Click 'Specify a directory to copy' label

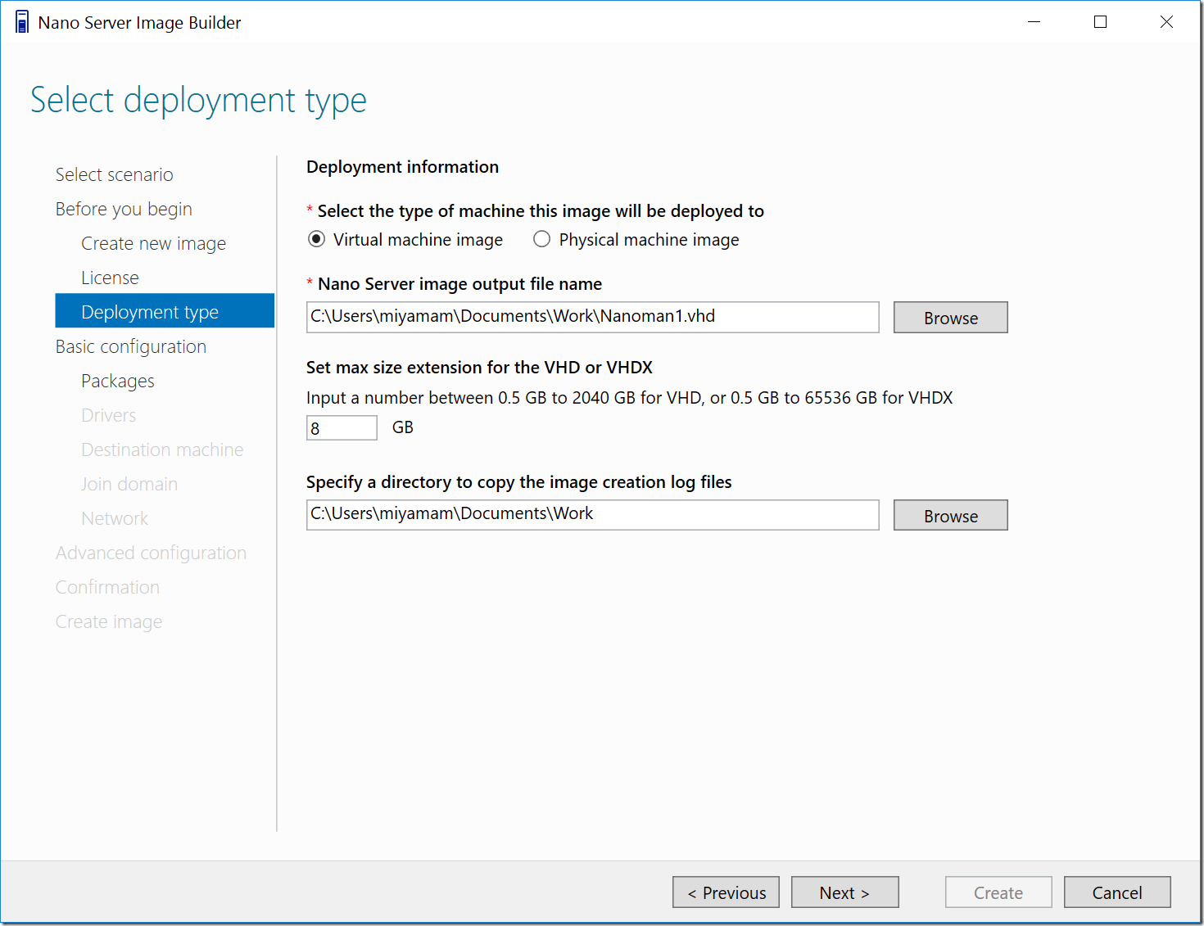[x=518, y=482]
